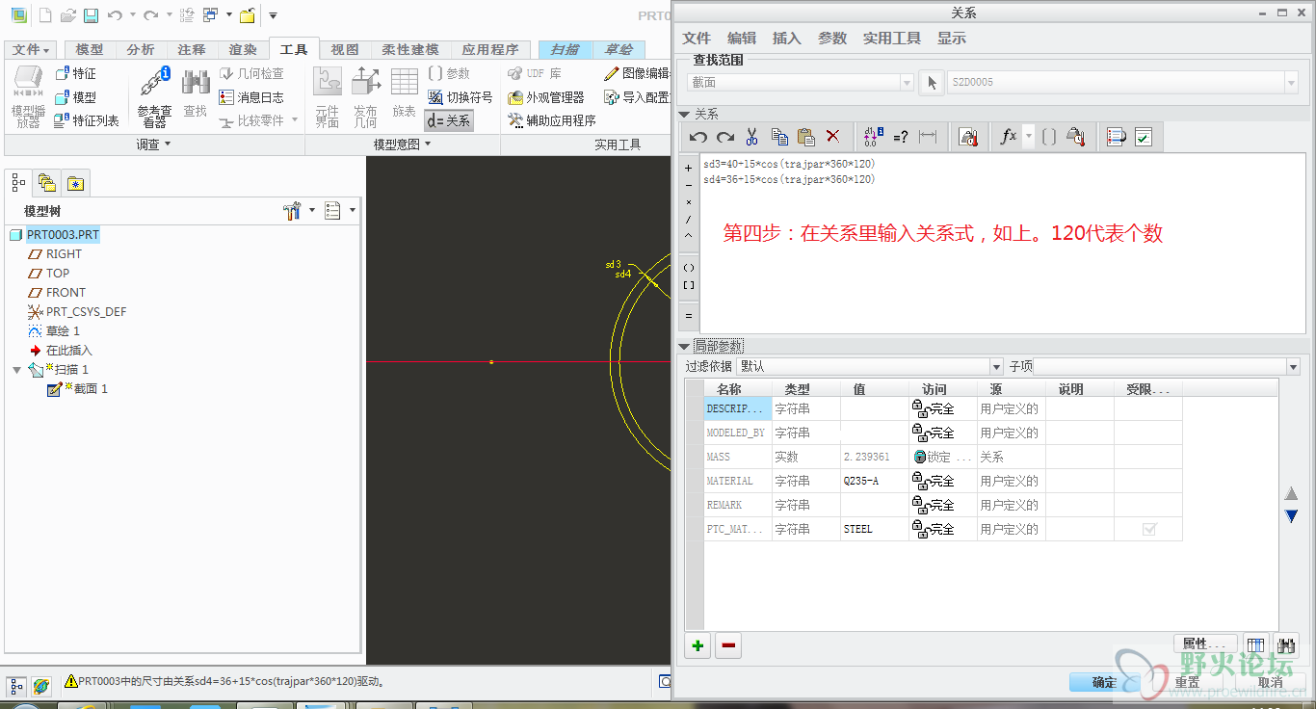The height and width of the screenshot is (709, 1316).
Task: Open the 外观管理器 appearance manager
Action: point(546,97)
